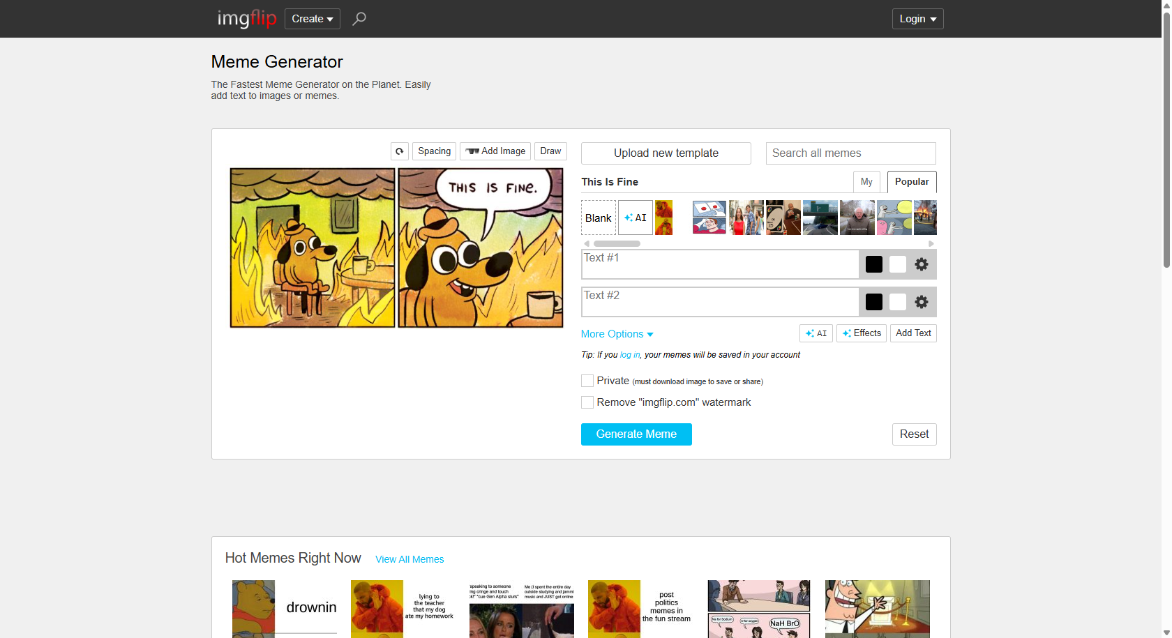Choose the UNO Draw 25 template
The height and width of the screenshot is (638, 1172).
point(783,218)
